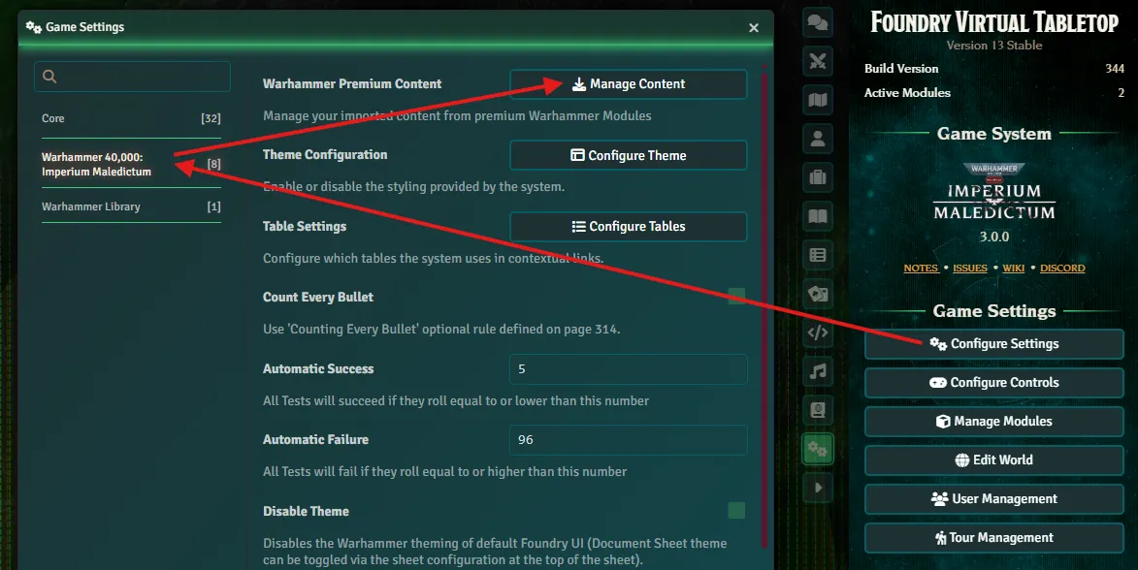Screen dimensions: 1138x570
Task: Focus the settings search input field
Action: [x=132, y=77]
